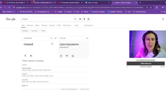This screenshot has height=93, width=166.
Task: Click Оставить отзыв feedback link
Action: (84, 89)
